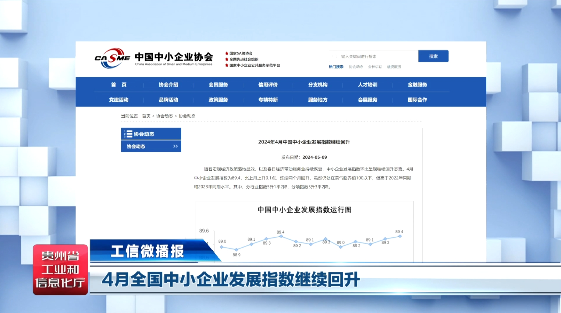Open the 金融服务 menu item
The height and width of the screenshot is (313, 561).
(417, 85)
